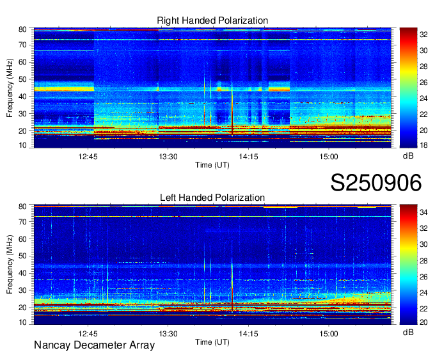This screenshot has height=353, width=435.
Task: Click the 13:30 tick label under upper plot
Action: [168, 157]
